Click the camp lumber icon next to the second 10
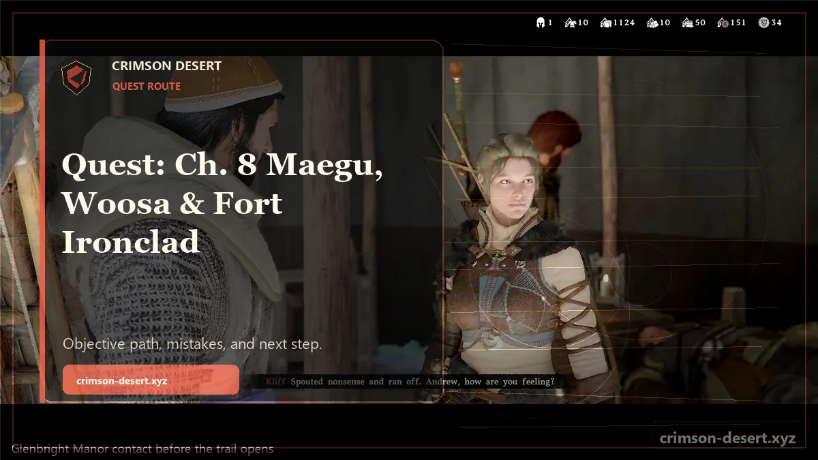The width and height of the screenshot is (818, 460). pos(652,22)
